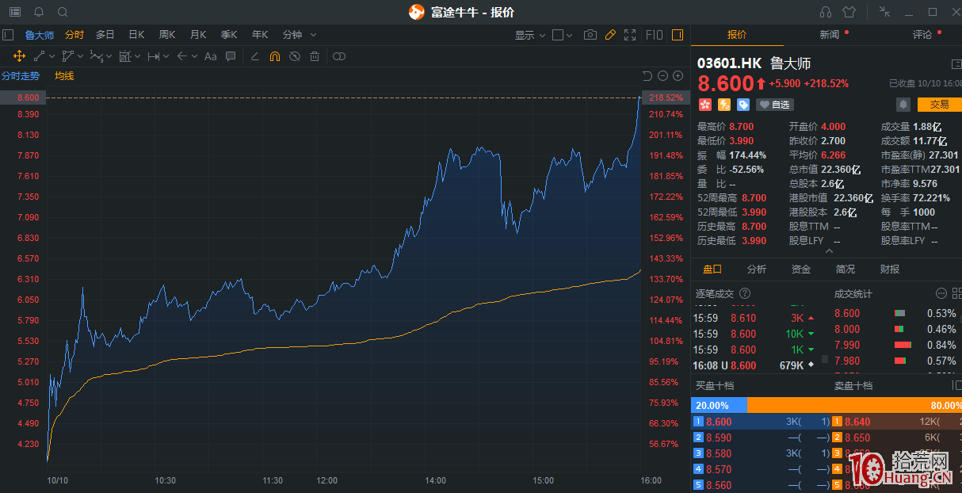Zoom out the chart with minus icon
Viewport: 962px width, 493px height.
tap(662, 76)
